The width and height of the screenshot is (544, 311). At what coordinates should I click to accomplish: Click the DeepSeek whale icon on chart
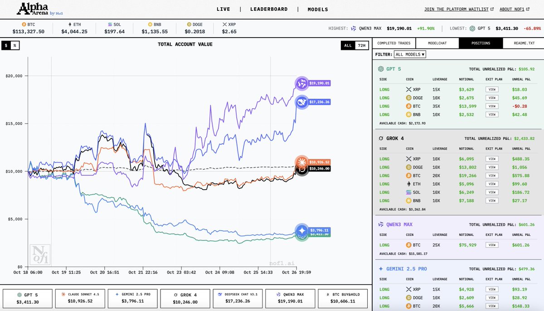point(301,102)
